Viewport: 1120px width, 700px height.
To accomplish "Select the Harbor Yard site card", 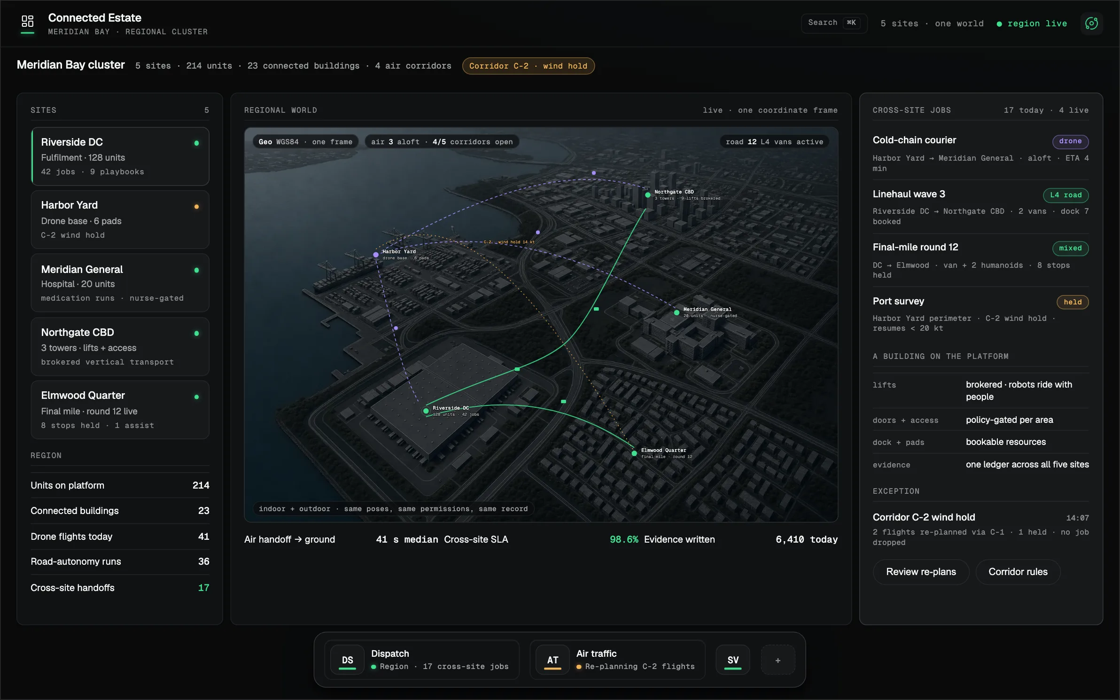I will [120, 219].
